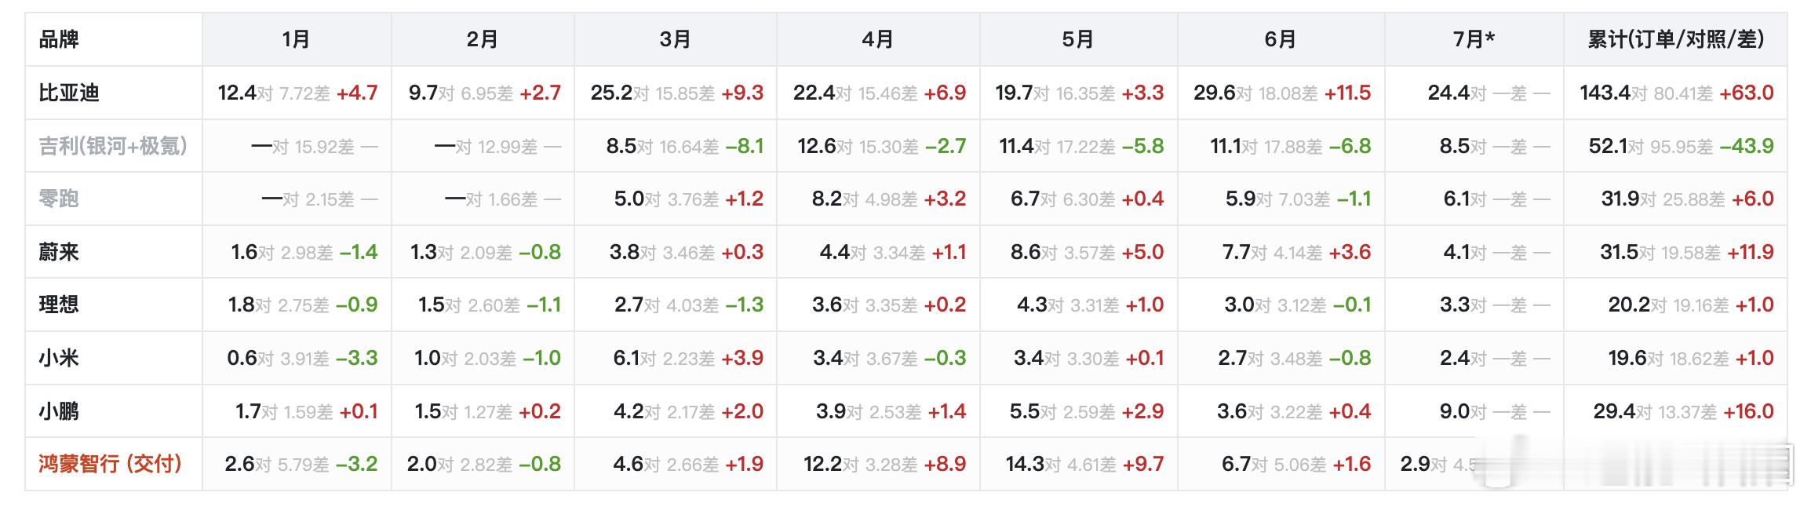Click the 品牌 column header
This screenshot has height=507, width=1811.
click(x=59, y=39)
